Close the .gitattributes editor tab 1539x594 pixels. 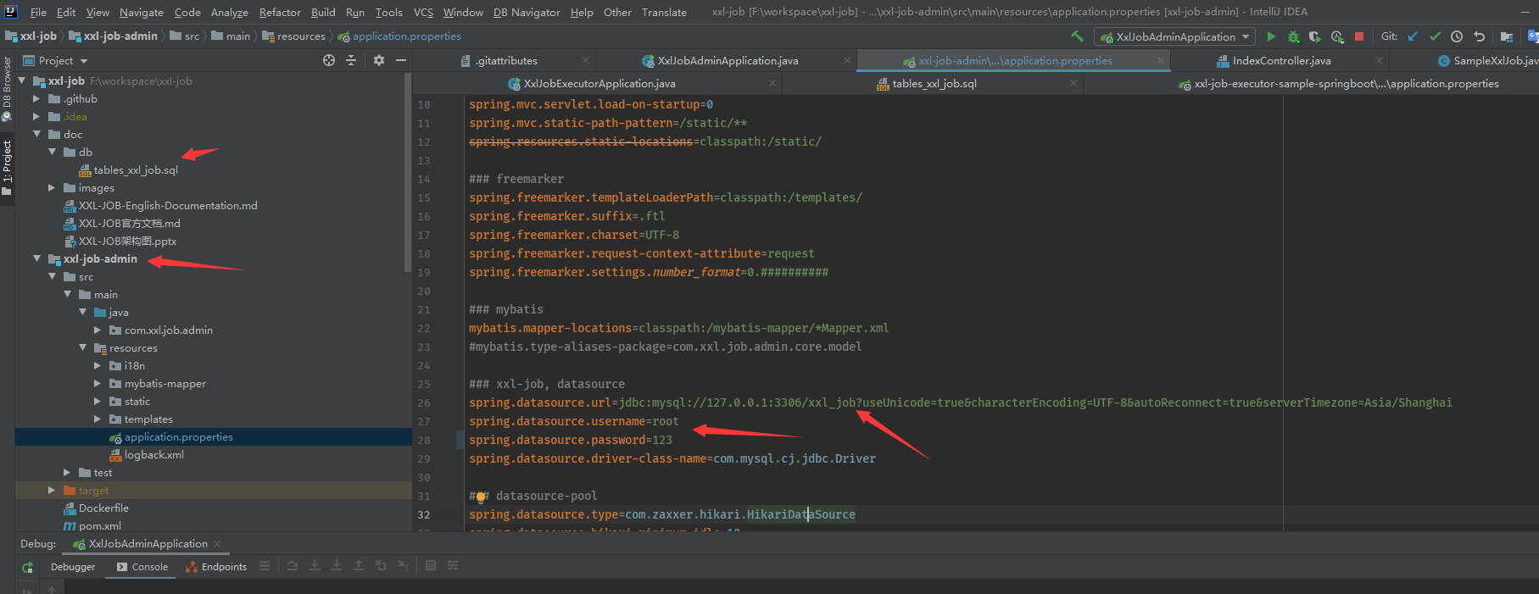[585, 60]
